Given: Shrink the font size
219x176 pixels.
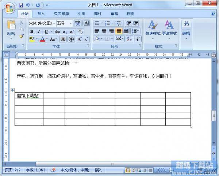Looking at the screenshot, I should (x=86, y=39).
